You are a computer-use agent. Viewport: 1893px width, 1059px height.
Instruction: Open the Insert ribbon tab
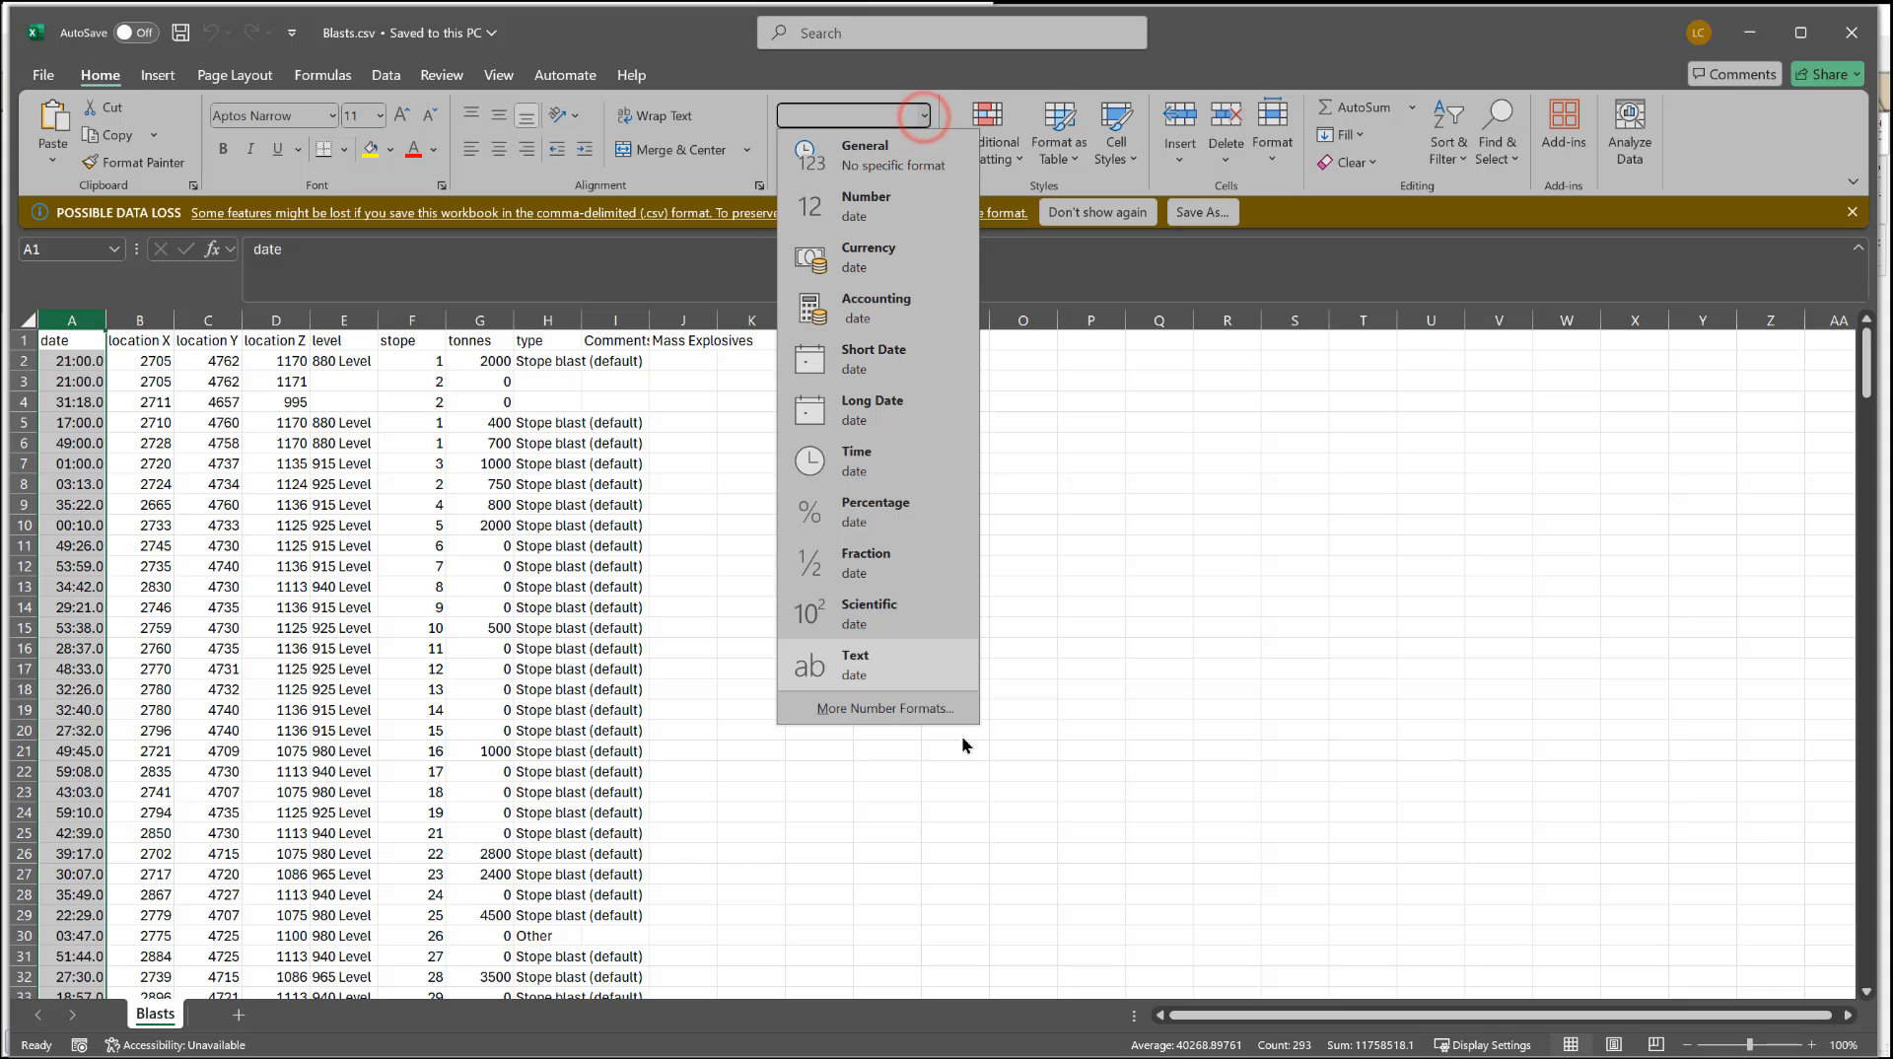(x=158, y=75)
